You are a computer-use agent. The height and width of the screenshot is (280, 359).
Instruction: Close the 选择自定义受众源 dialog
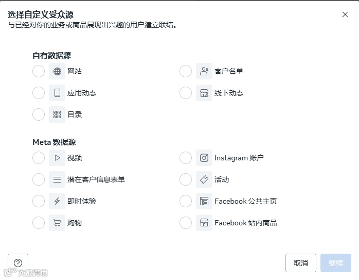click(x=345, y=14)
